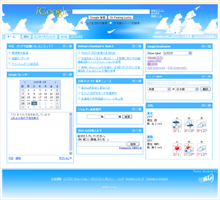Click the タブを追加 link

click(77, 36)
